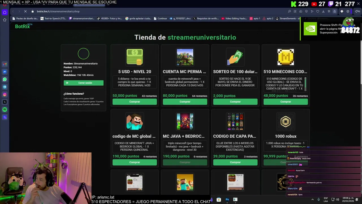
Task: Open the notification bell in taskbar
Action: [357, 199]
